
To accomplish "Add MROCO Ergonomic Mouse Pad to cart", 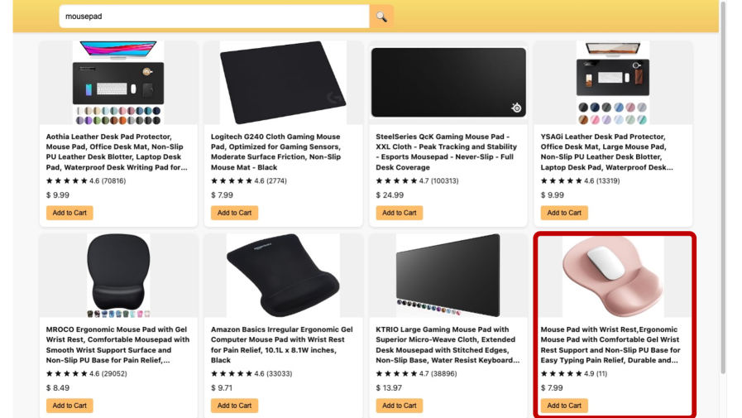I will tap(69, 406).
